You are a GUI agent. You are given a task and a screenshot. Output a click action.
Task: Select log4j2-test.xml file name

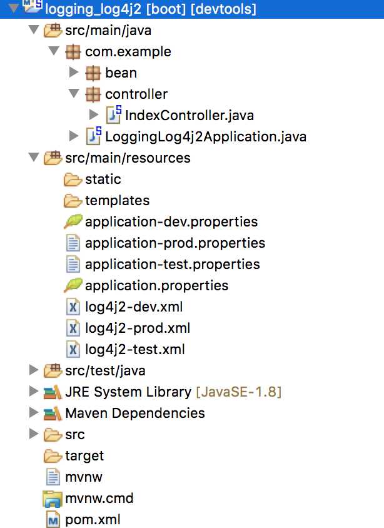point(135,349)
